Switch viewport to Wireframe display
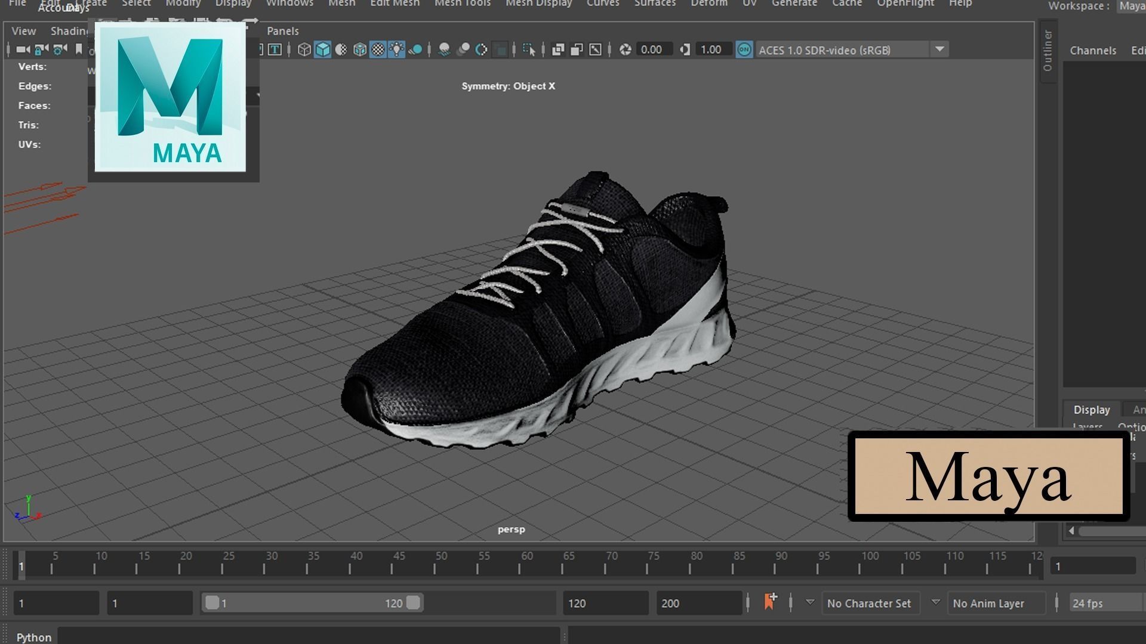Viewport: 1146px width, 644px height. tap(304, 49)
